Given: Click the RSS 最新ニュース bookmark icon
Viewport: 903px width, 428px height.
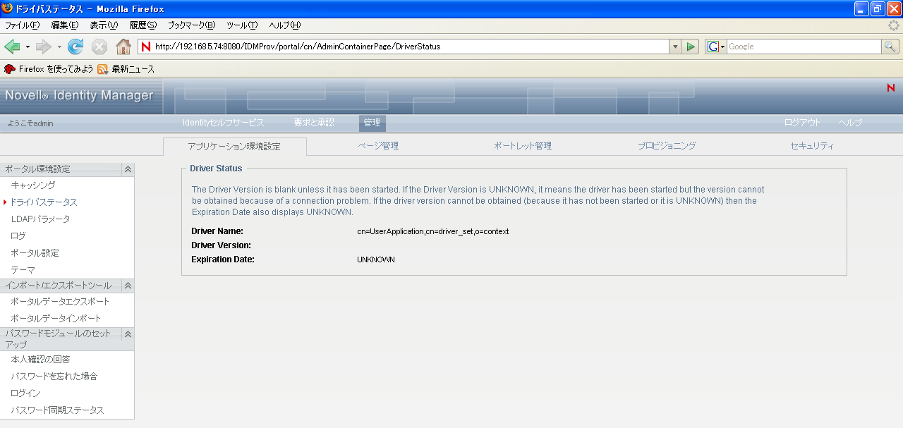Looking at the screenshot, I should tap(103, 69).
